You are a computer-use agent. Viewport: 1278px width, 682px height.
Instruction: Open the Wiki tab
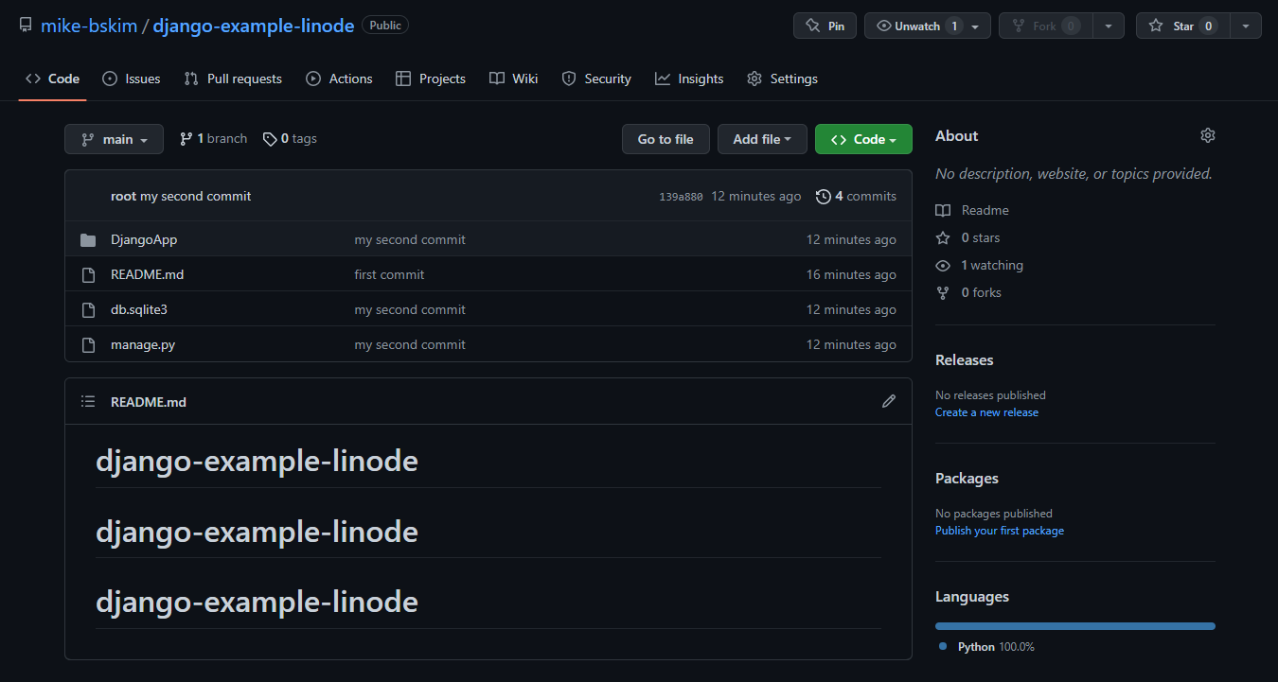514,79
